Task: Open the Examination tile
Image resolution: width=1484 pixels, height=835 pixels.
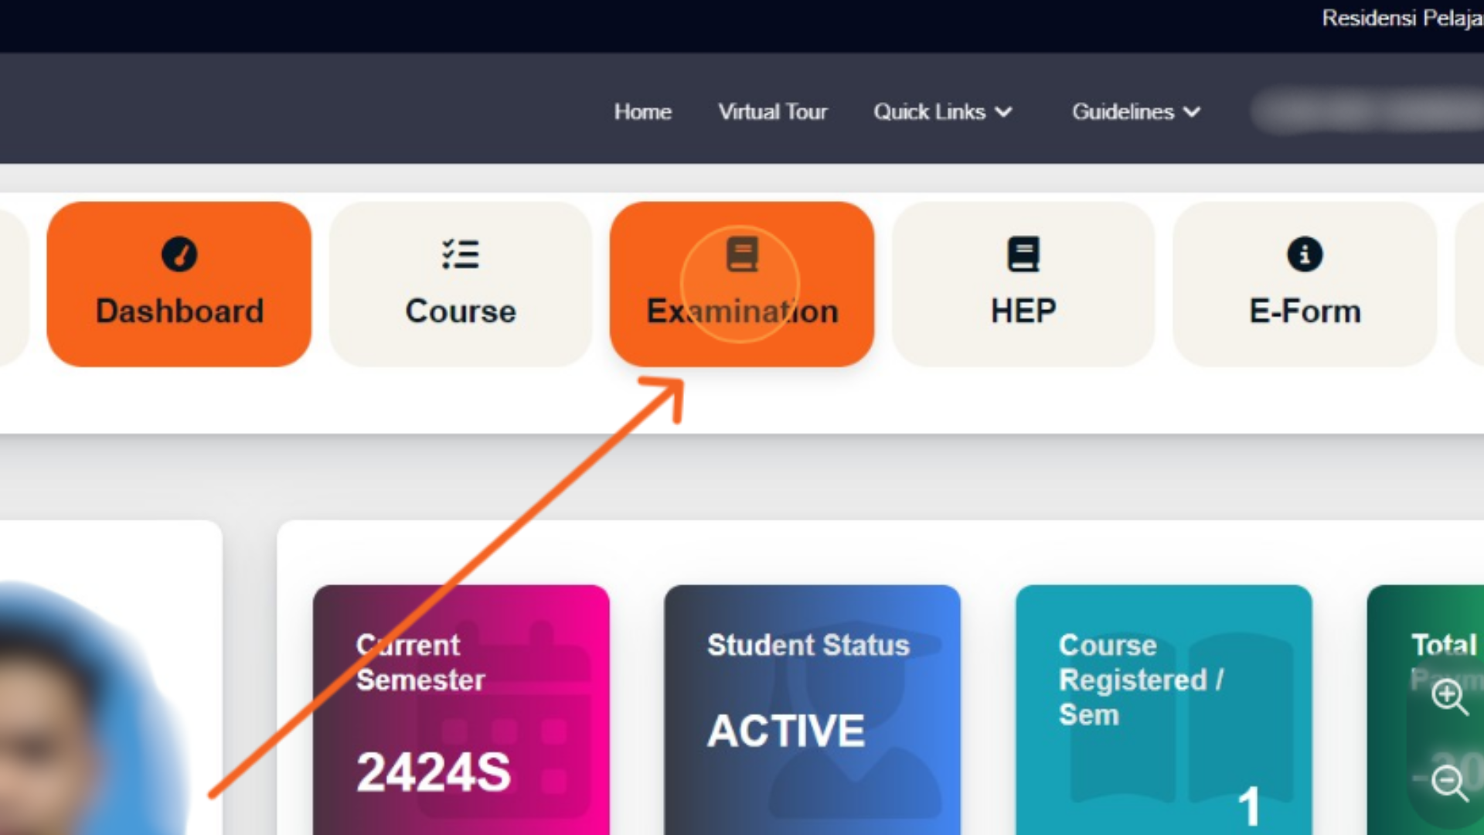Action: click(742, 284)
